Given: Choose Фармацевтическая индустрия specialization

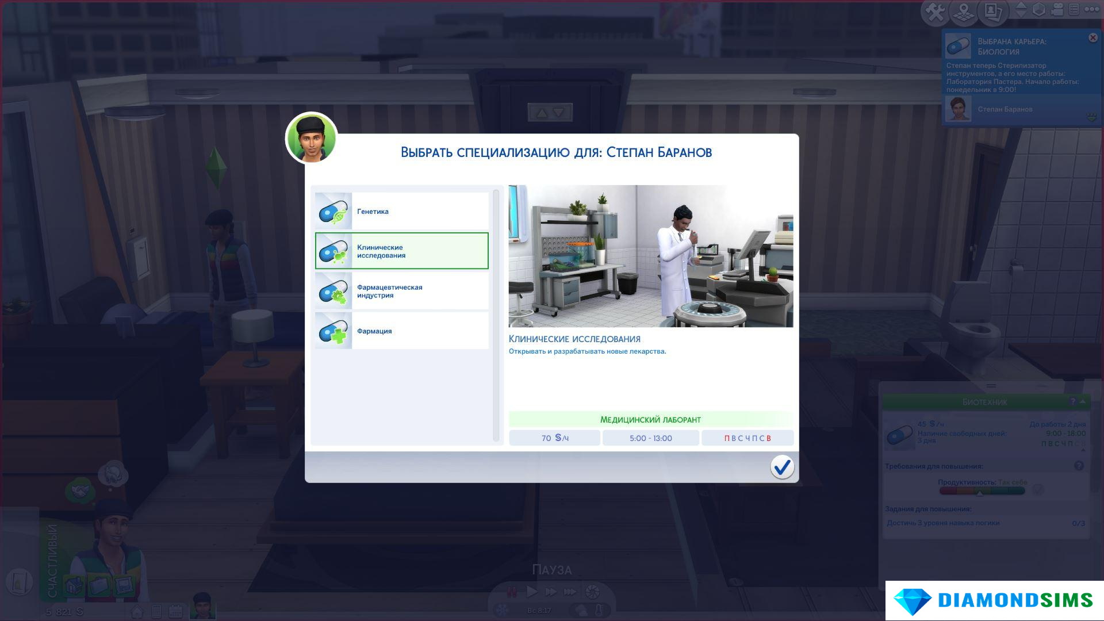Looking at the screenshot, I should 401,291.
